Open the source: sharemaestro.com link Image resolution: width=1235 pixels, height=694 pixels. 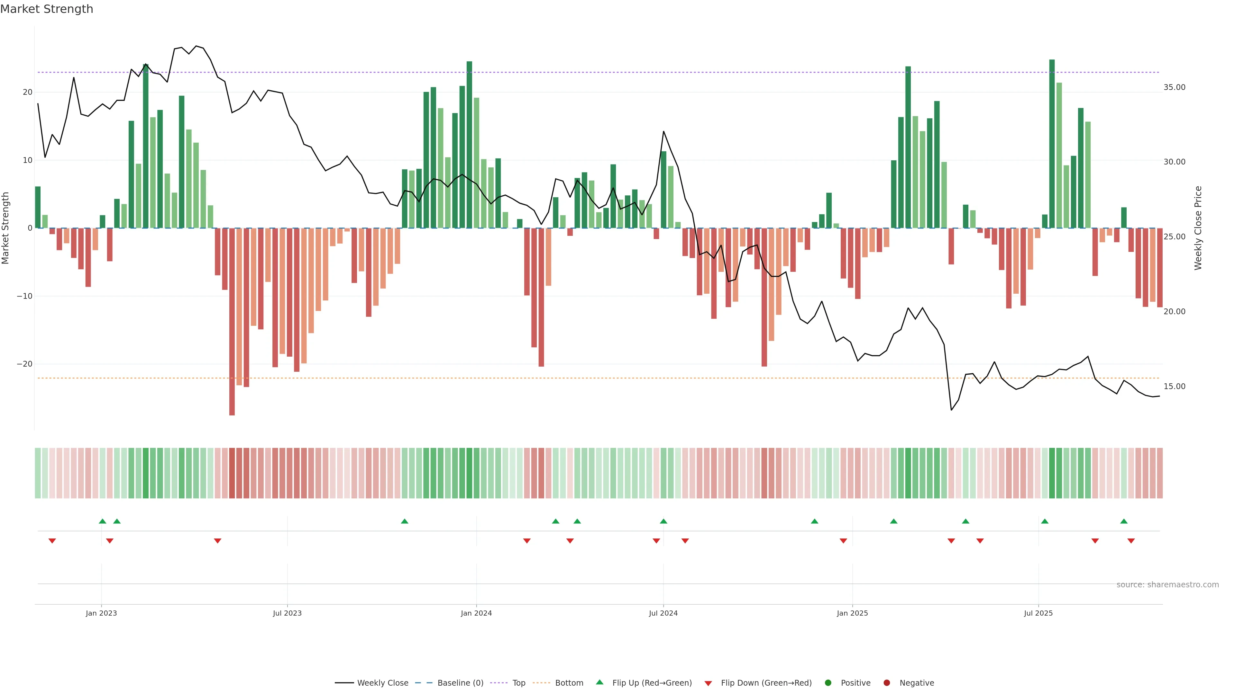[x=1167, y=585]
